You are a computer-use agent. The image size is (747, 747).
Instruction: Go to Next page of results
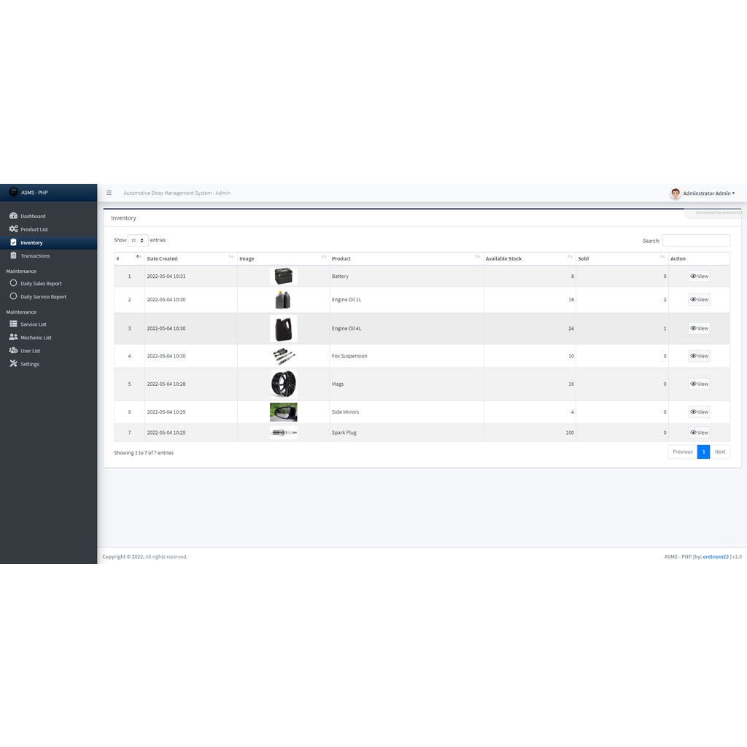click(x=719, y=452)
